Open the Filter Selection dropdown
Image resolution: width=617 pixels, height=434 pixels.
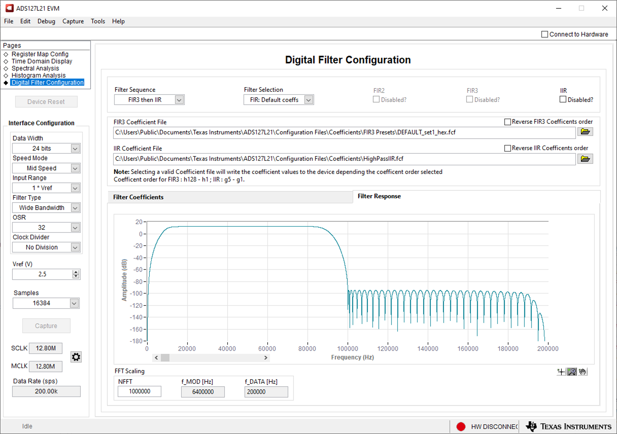[308, 100]
